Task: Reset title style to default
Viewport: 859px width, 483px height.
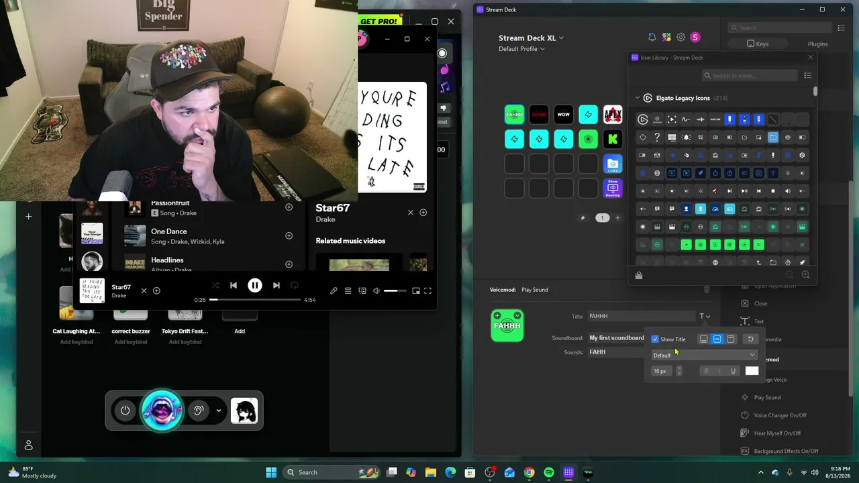Action: coord(750,339)
